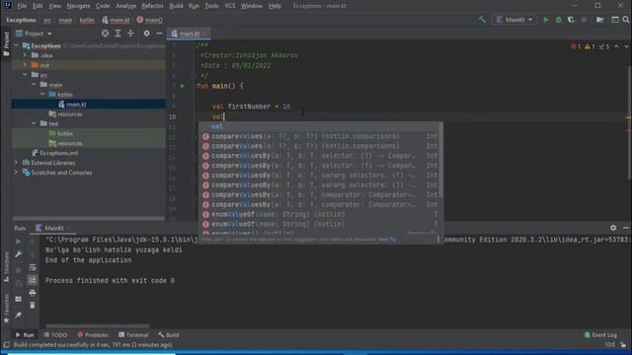This screenshot has height=355, width=632.
Task: Rerun MainKt with the green arrow
Action: (x=18, y=242)
